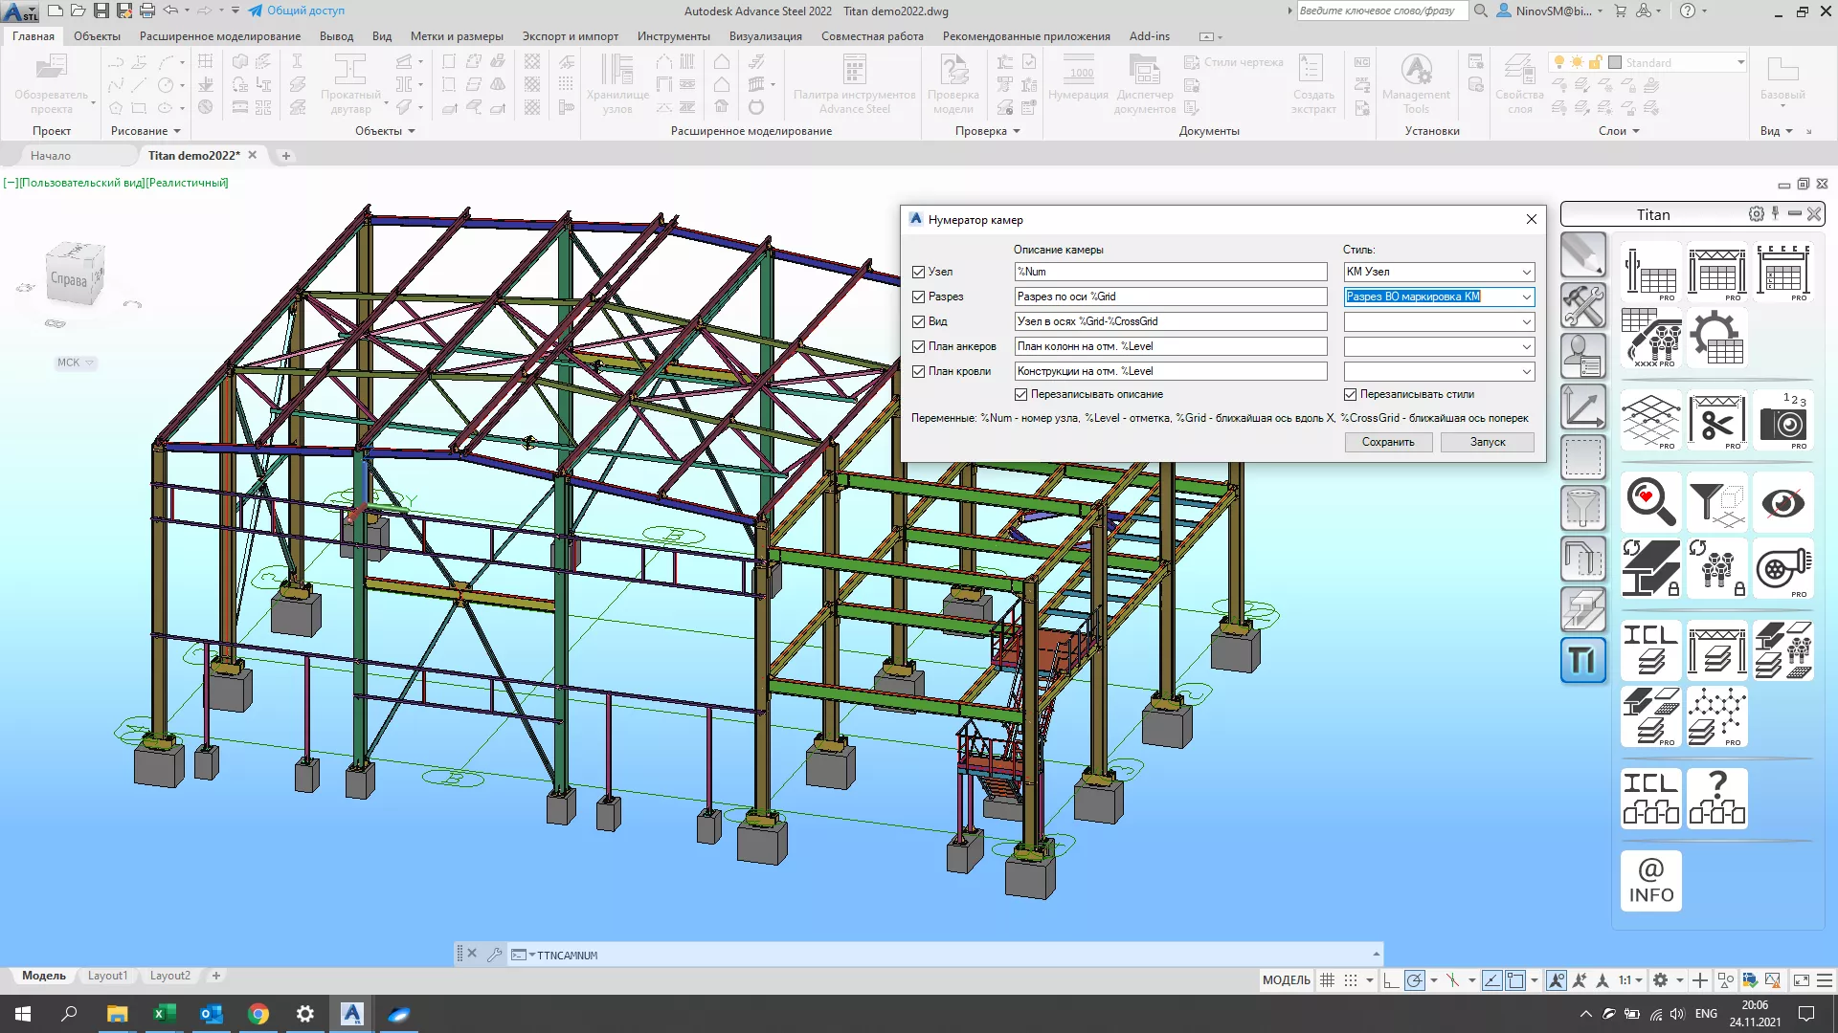Screen dimensions: 1838x1033
Task: Click the funnel filter icon in the Titan palette
Action: coord(1717,501)
